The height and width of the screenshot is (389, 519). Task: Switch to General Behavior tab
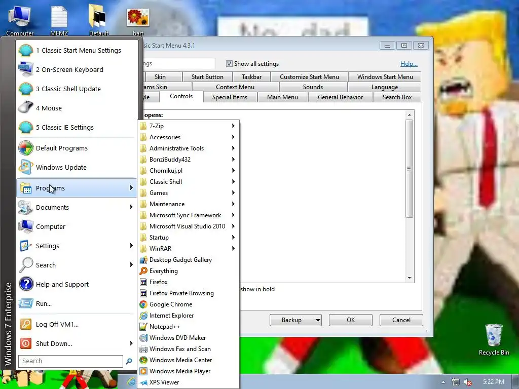(340, 97)
